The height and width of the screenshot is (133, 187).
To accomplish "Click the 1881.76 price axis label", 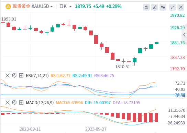I will point(177,43).
